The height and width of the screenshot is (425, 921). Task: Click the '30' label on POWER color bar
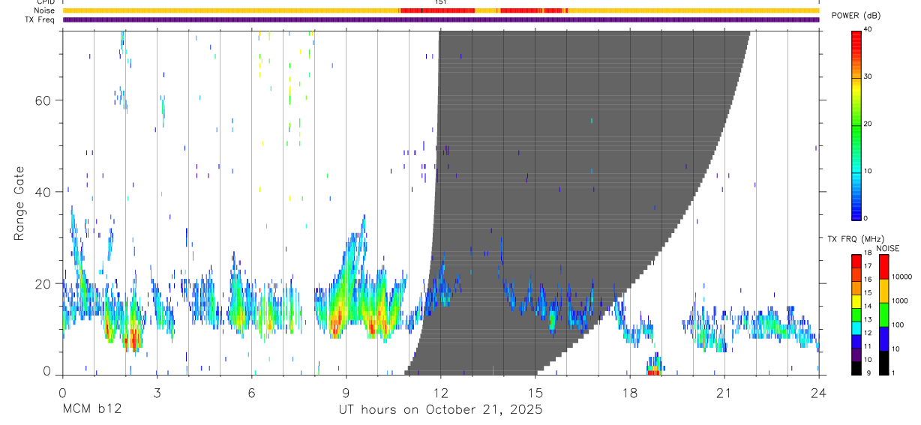pos(868,76)
